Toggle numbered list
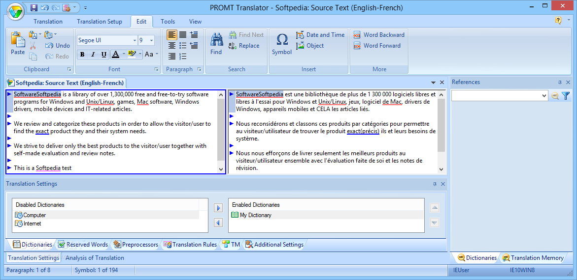577x280 pixels. click(183, 56)
